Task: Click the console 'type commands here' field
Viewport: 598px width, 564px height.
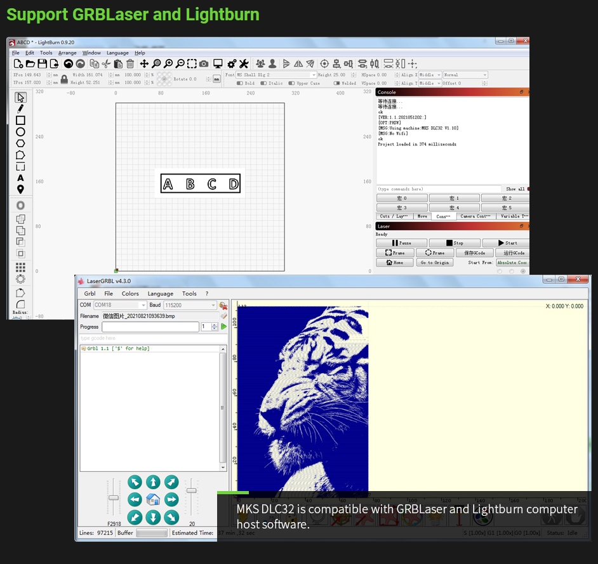Action: tap(439, 189)
